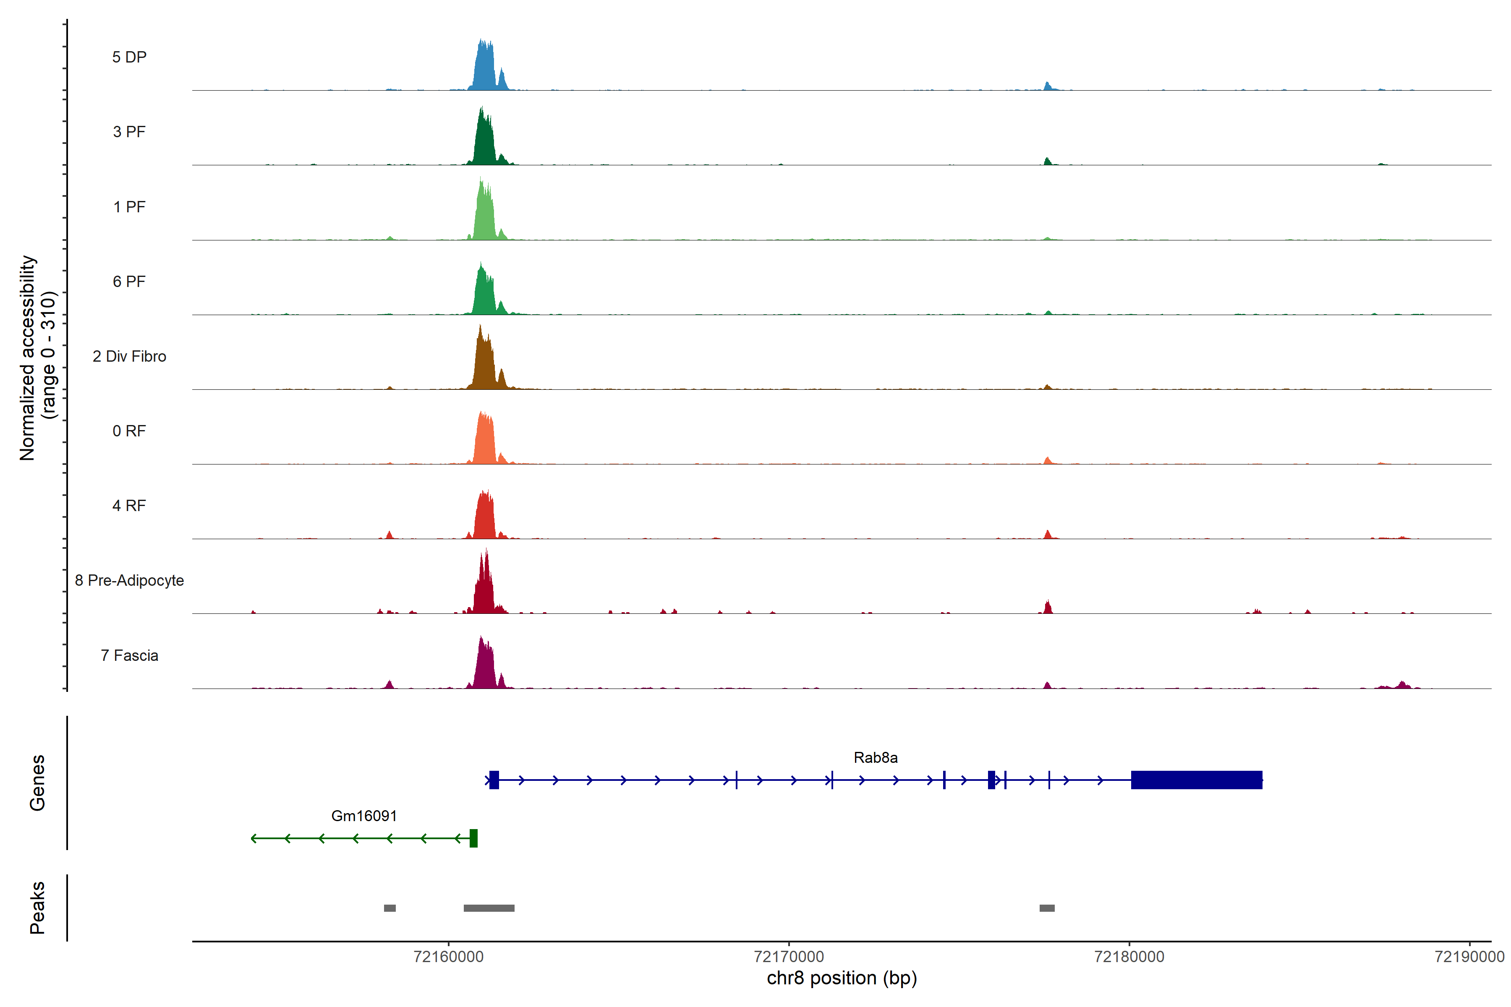
Task: Select the 2 Div Fibro label
Action: 129,356
